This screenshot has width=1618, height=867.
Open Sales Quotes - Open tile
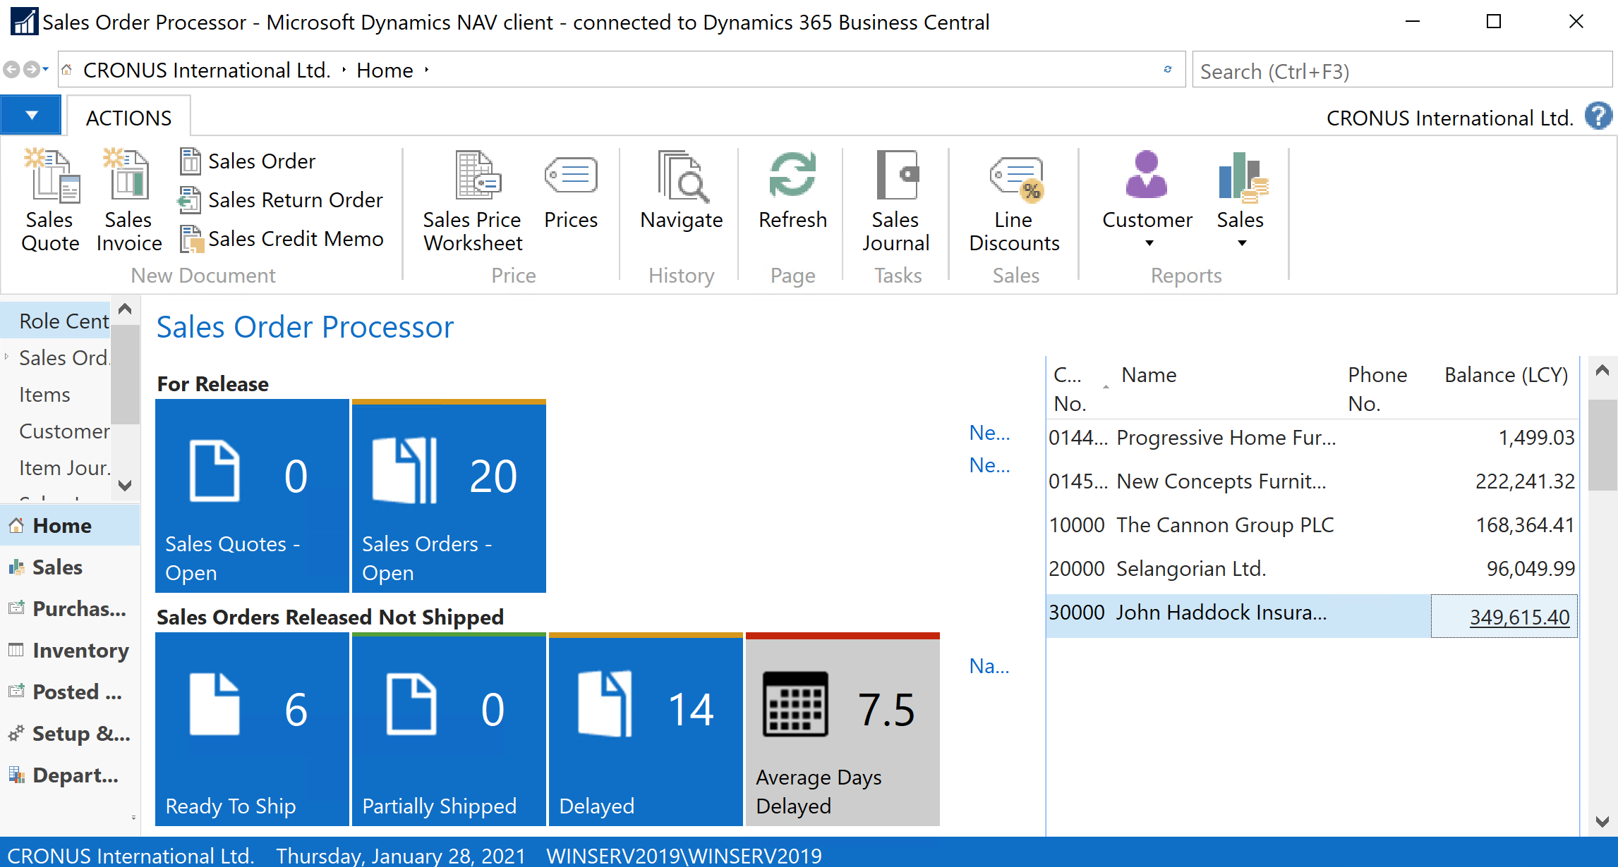tap(252, 496)
